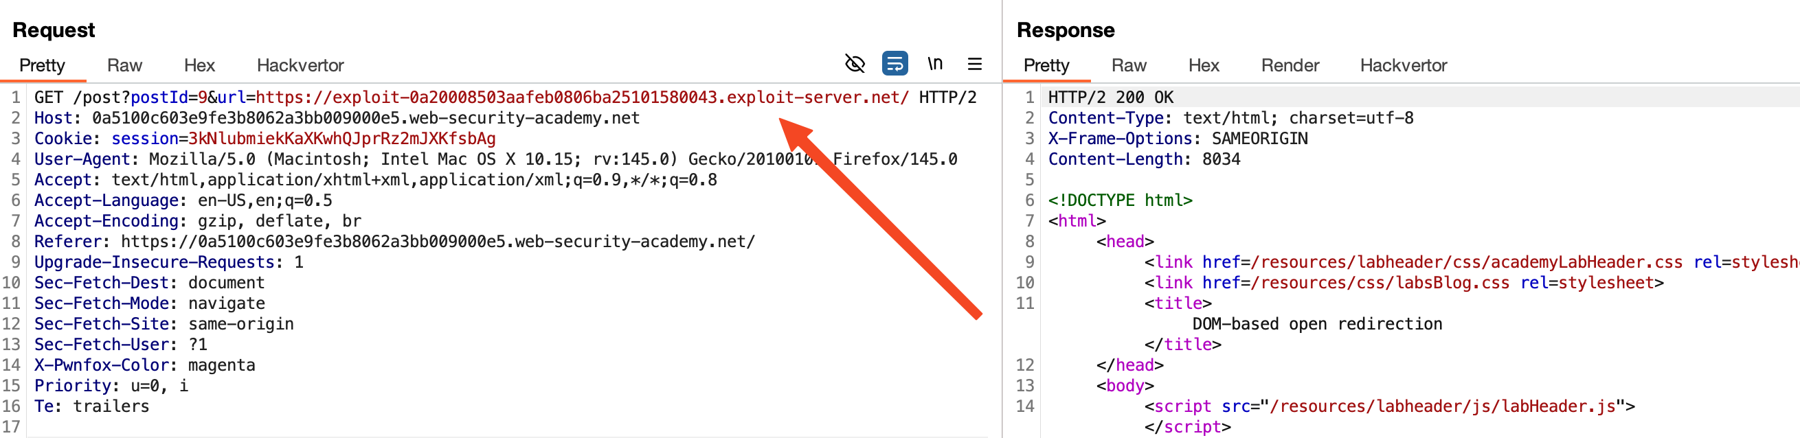
Task: Click the exploit-server URL in request line
Action: tap(581, 97)
